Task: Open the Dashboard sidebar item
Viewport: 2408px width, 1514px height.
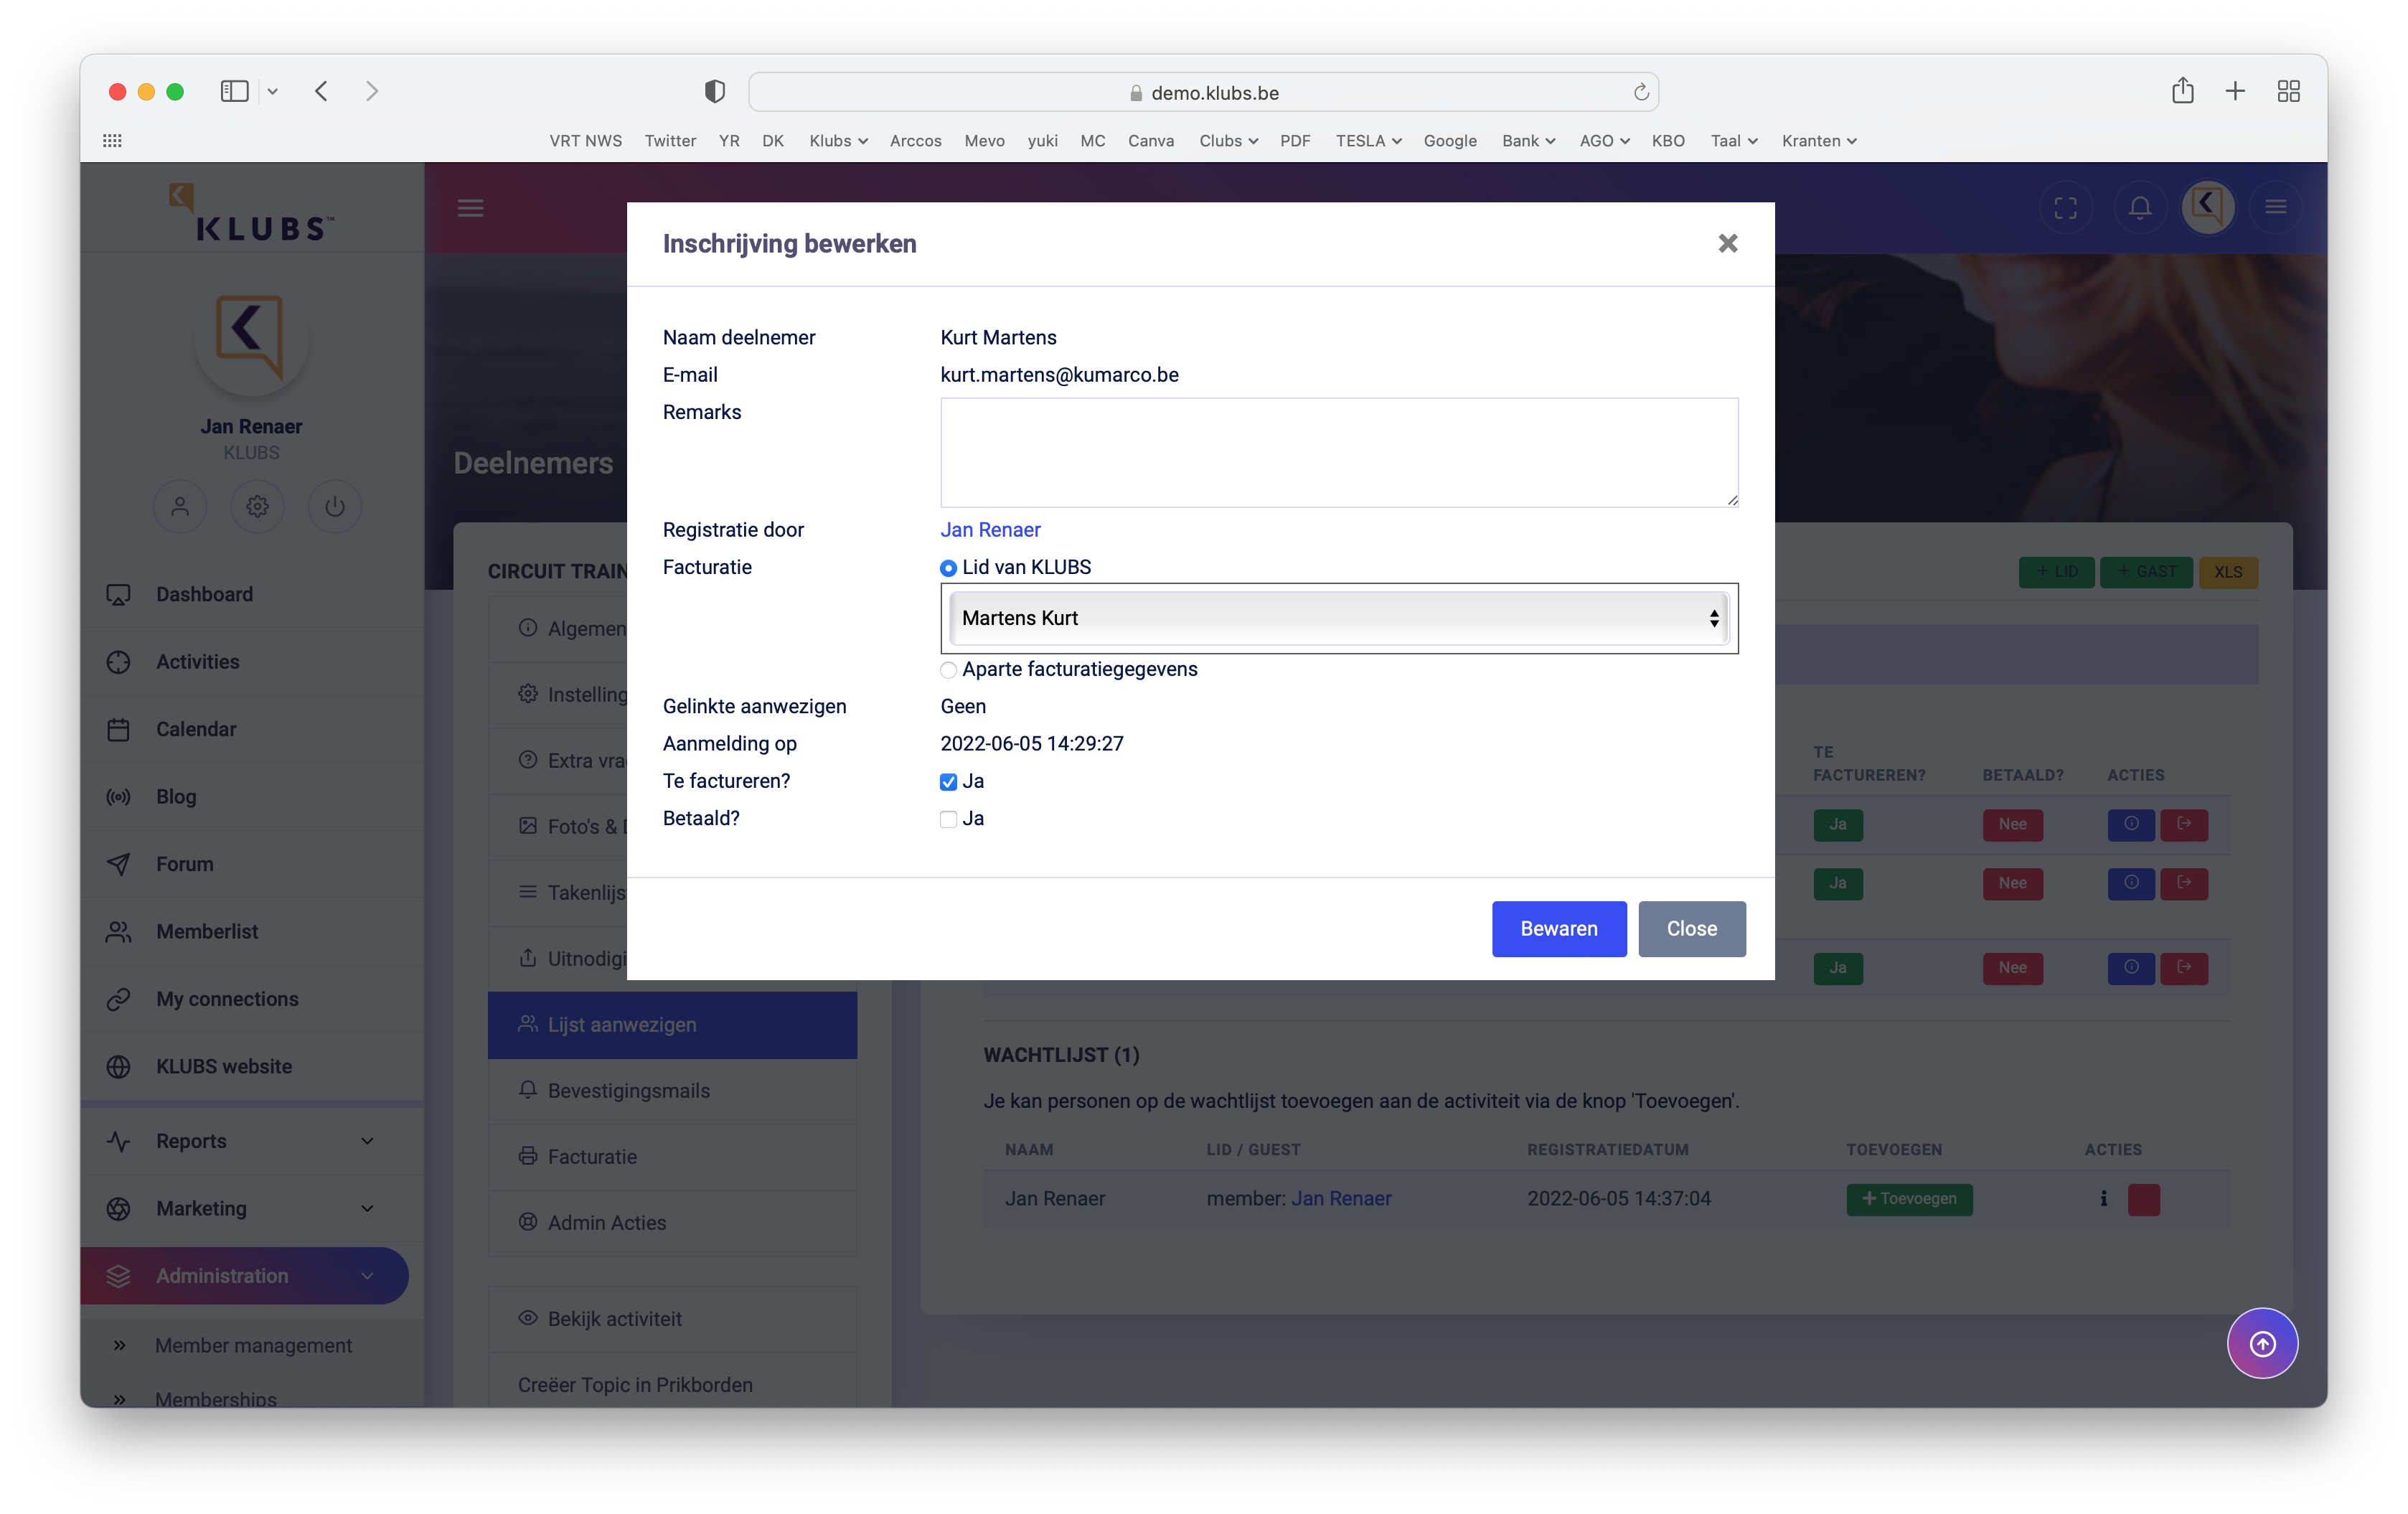Action: 204,594
